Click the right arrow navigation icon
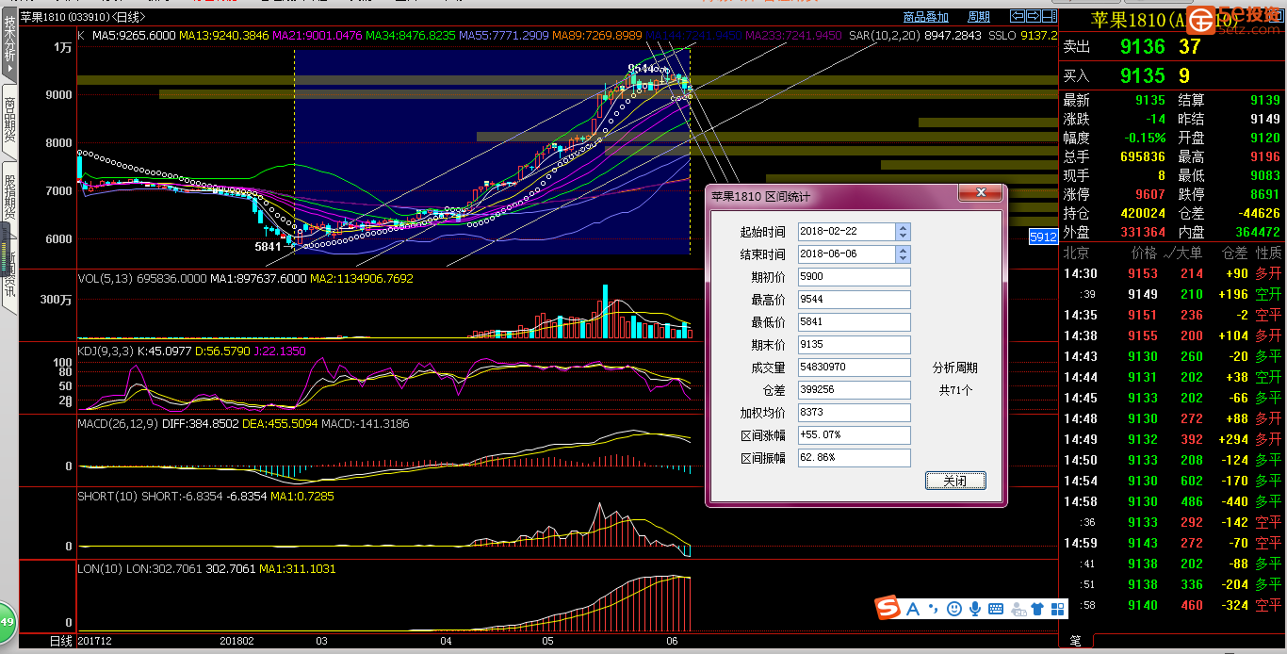 [x=1034, y=16]
